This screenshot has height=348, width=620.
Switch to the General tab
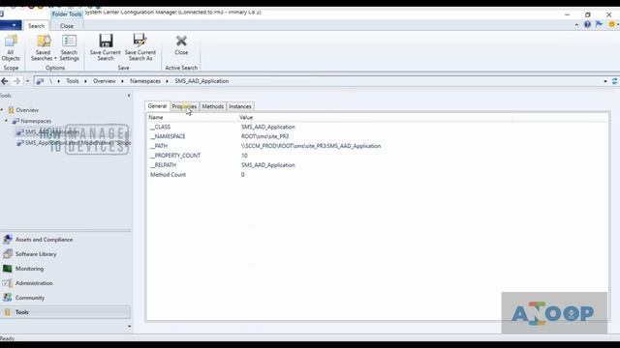tap(157, 106)
